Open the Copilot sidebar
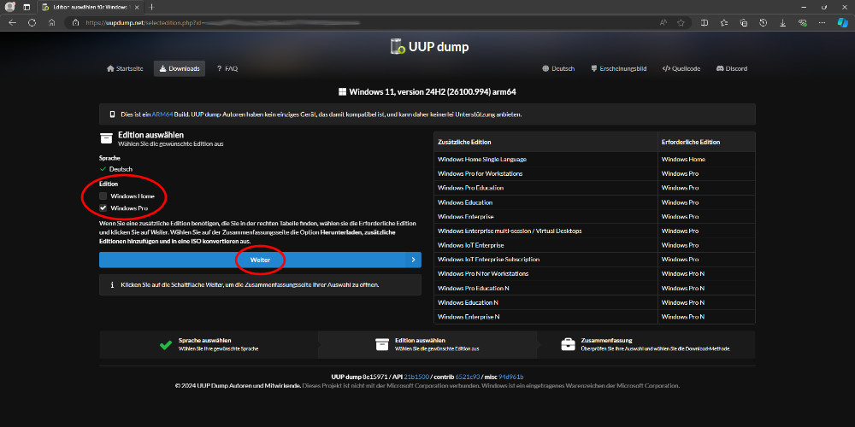The height and width of the screenshot is (427, 855). [x=843, y=23]
